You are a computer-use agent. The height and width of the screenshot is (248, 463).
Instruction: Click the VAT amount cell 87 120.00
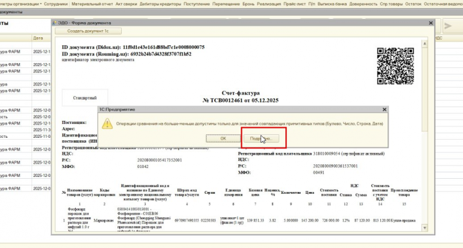tap(362, 220)
